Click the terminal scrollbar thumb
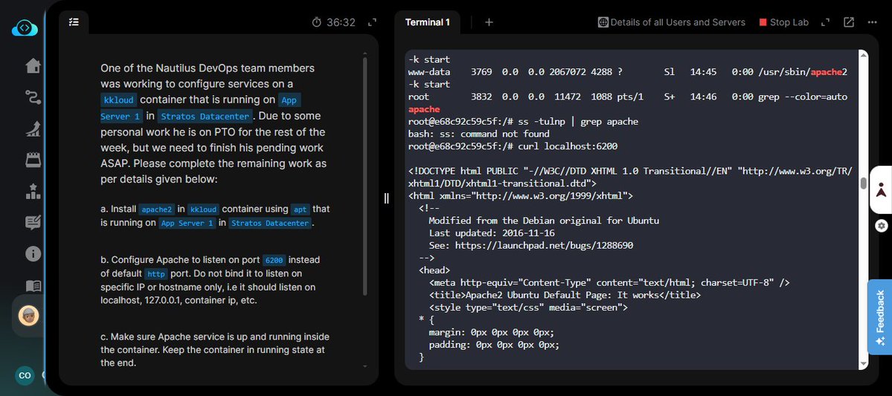Screen dimensions: 892x396 [x=863, y=183]
